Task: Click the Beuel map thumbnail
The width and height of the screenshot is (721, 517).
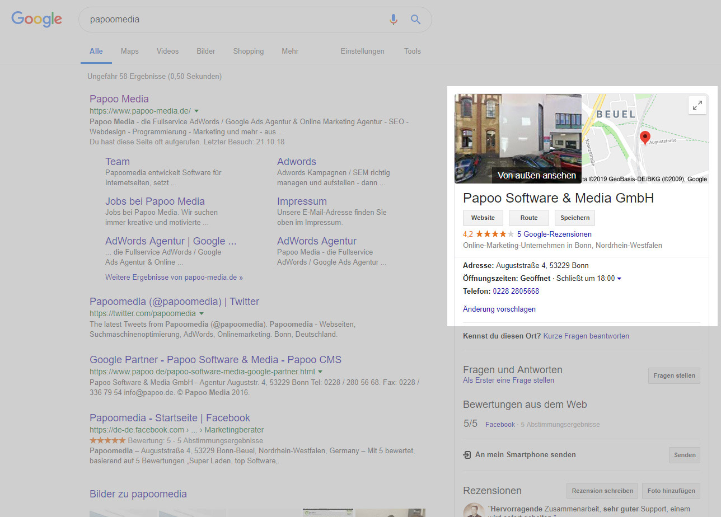Action: 645,139
